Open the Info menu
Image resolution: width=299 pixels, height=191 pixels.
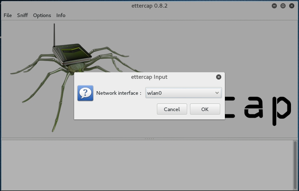61,15
